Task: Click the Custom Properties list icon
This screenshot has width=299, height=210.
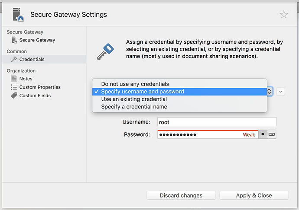Action: click(14, 87)
